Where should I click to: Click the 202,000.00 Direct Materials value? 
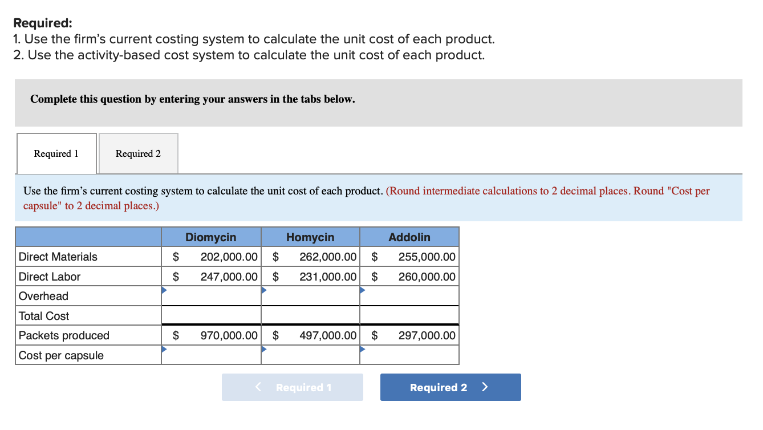(x=229, y=257)
